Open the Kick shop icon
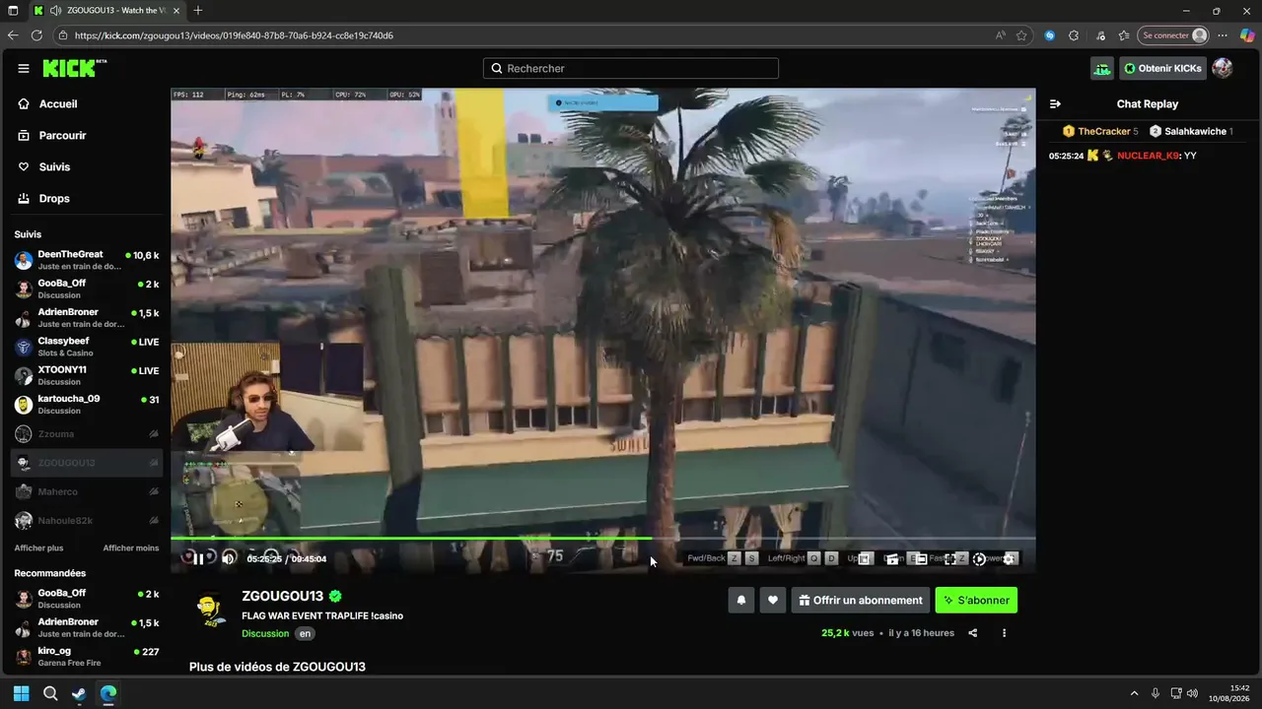 point(1102,68)
